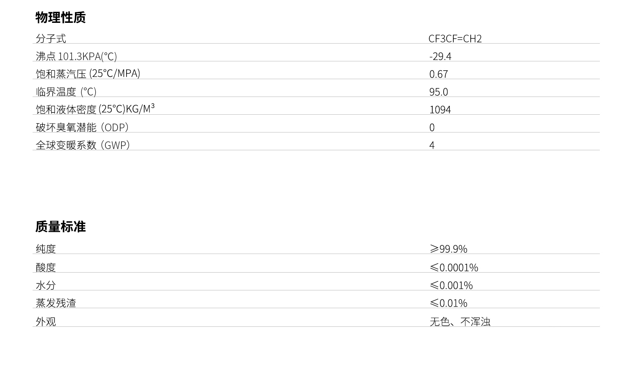Click the GWP value 4
The width and height of the screenshot is (635, 381).
coord(432,145)
